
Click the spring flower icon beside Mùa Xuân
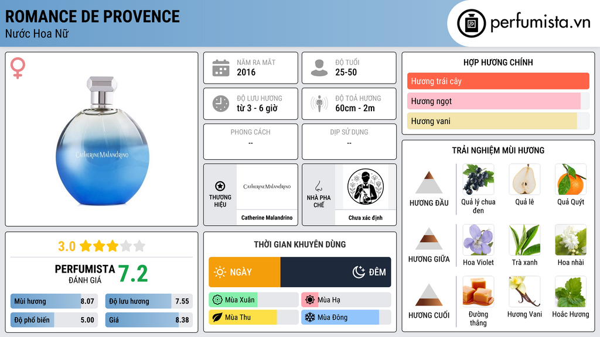[217, 300]
